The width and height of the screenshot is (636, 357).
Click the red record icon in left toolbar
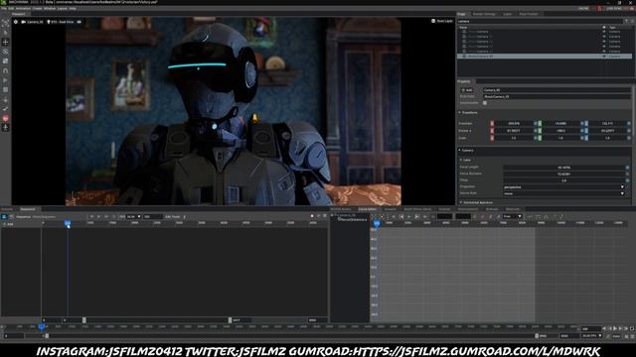[x=5, y=119]
